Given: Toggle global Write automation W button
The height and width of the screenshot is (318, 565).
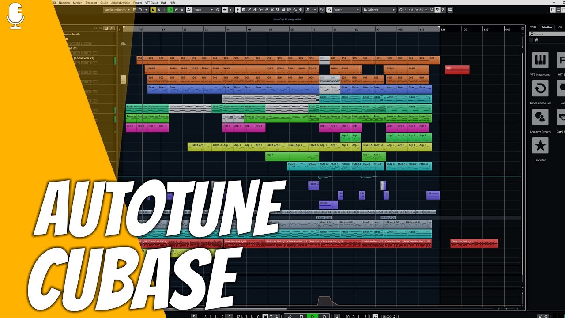Looking at the screenshot, I should tap(176, 10).
